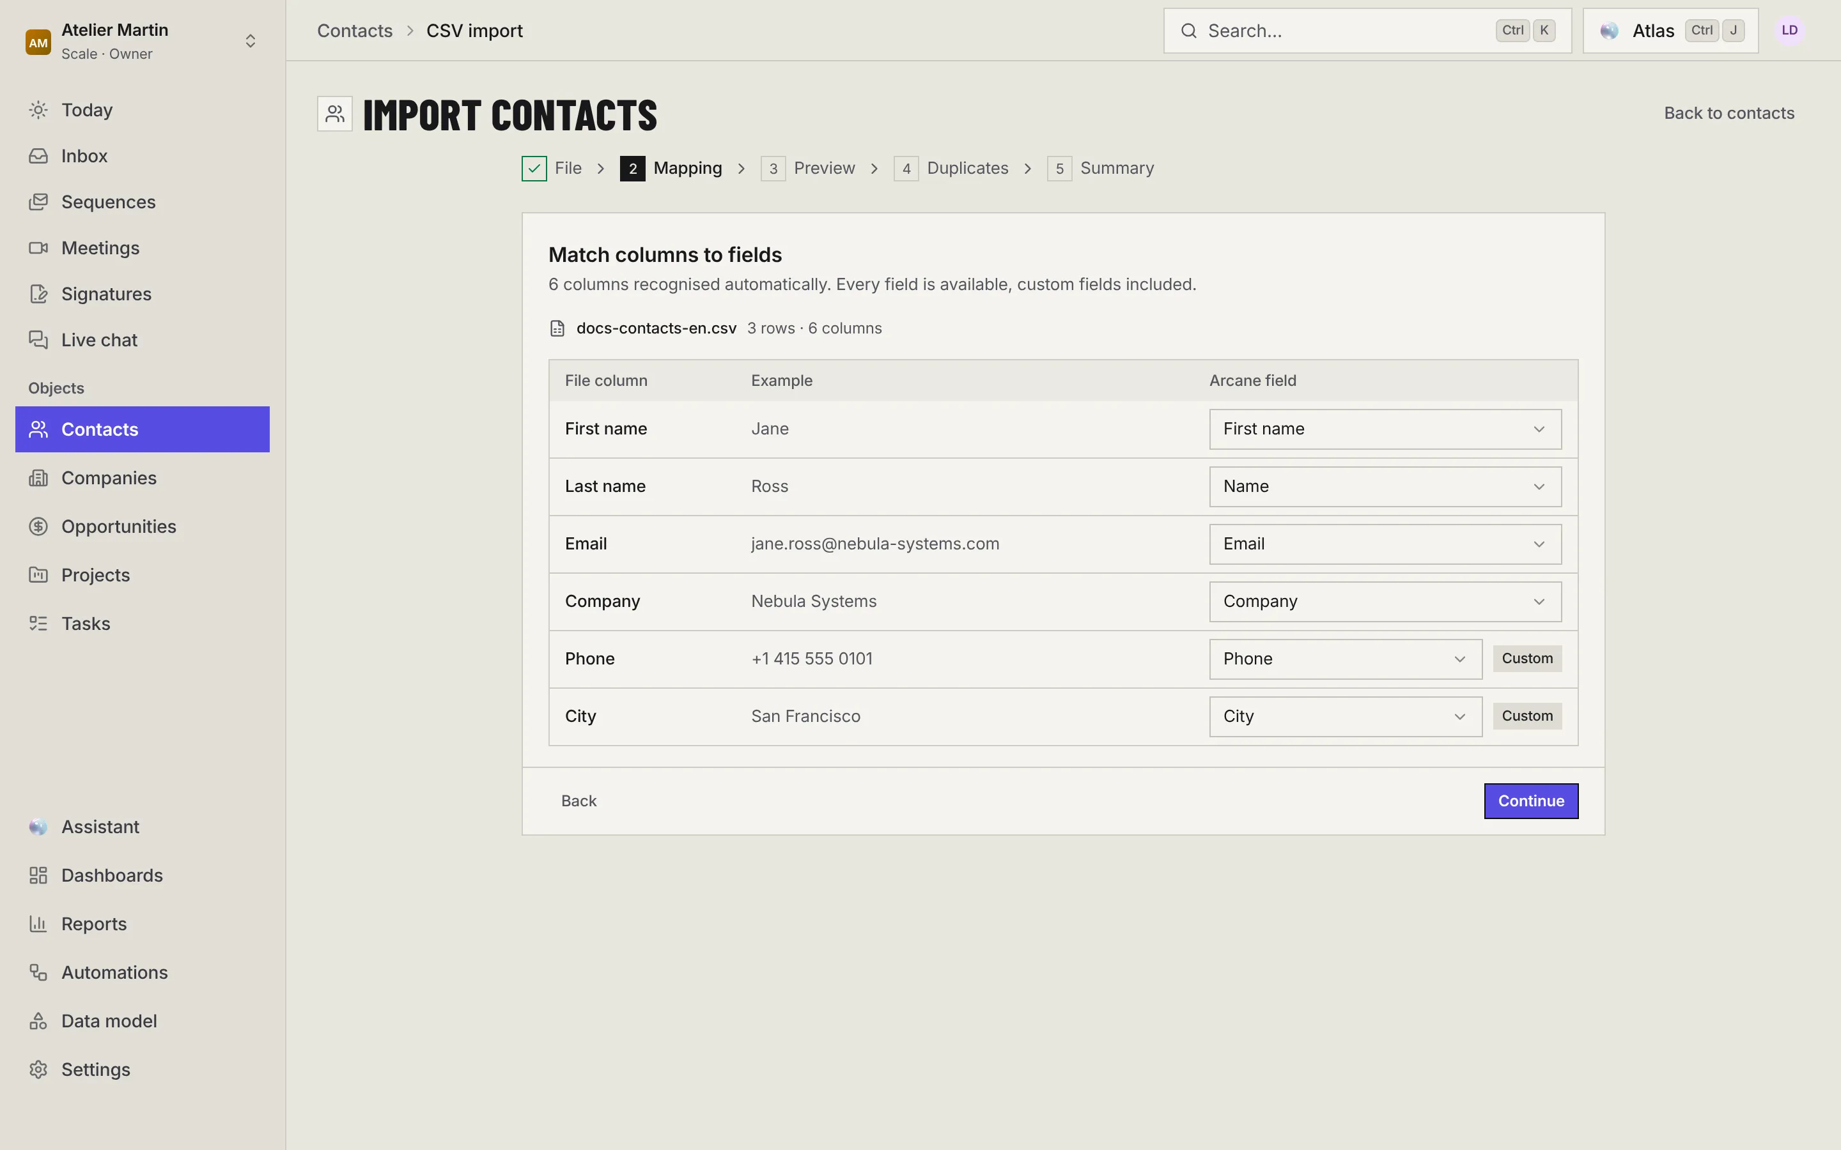This screenshot has width=1841, height=1150.
Task: Click the Meetings camera icon
Action: coord(38,248)
